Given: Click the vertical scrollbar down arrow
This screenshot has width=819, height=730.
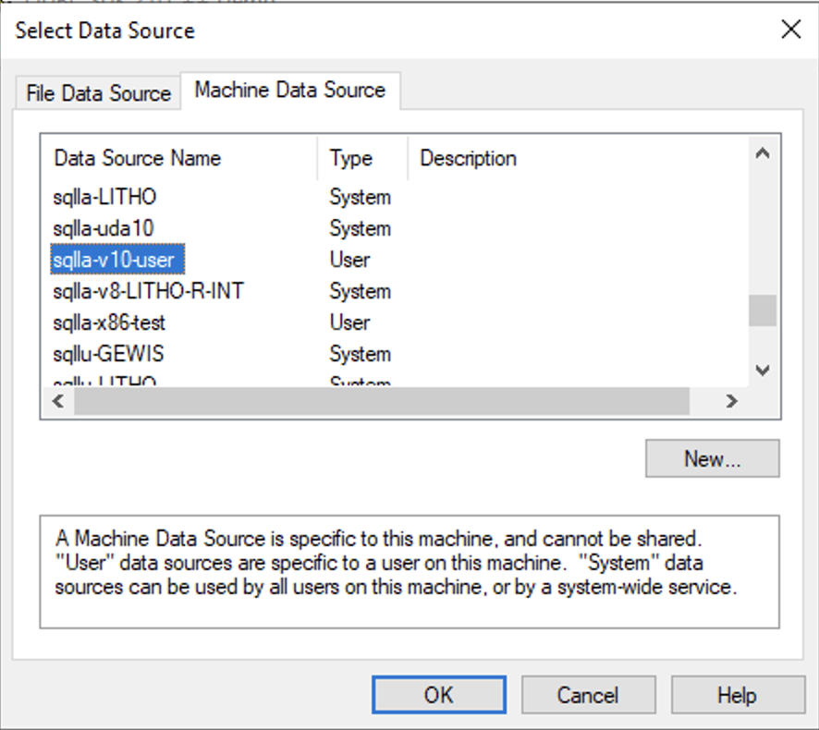Looking at the screenshot, I should [x=763, y=370].
